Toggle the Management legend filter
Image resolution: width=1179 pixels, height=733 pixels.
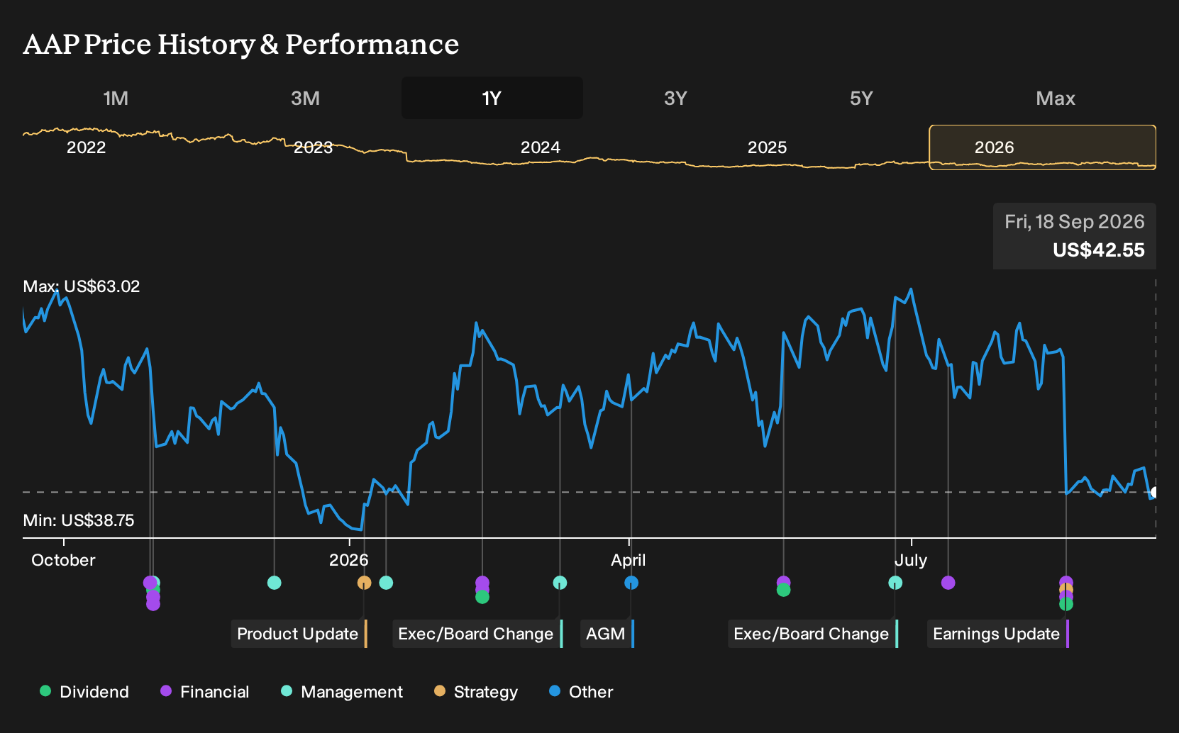point(342,692)
